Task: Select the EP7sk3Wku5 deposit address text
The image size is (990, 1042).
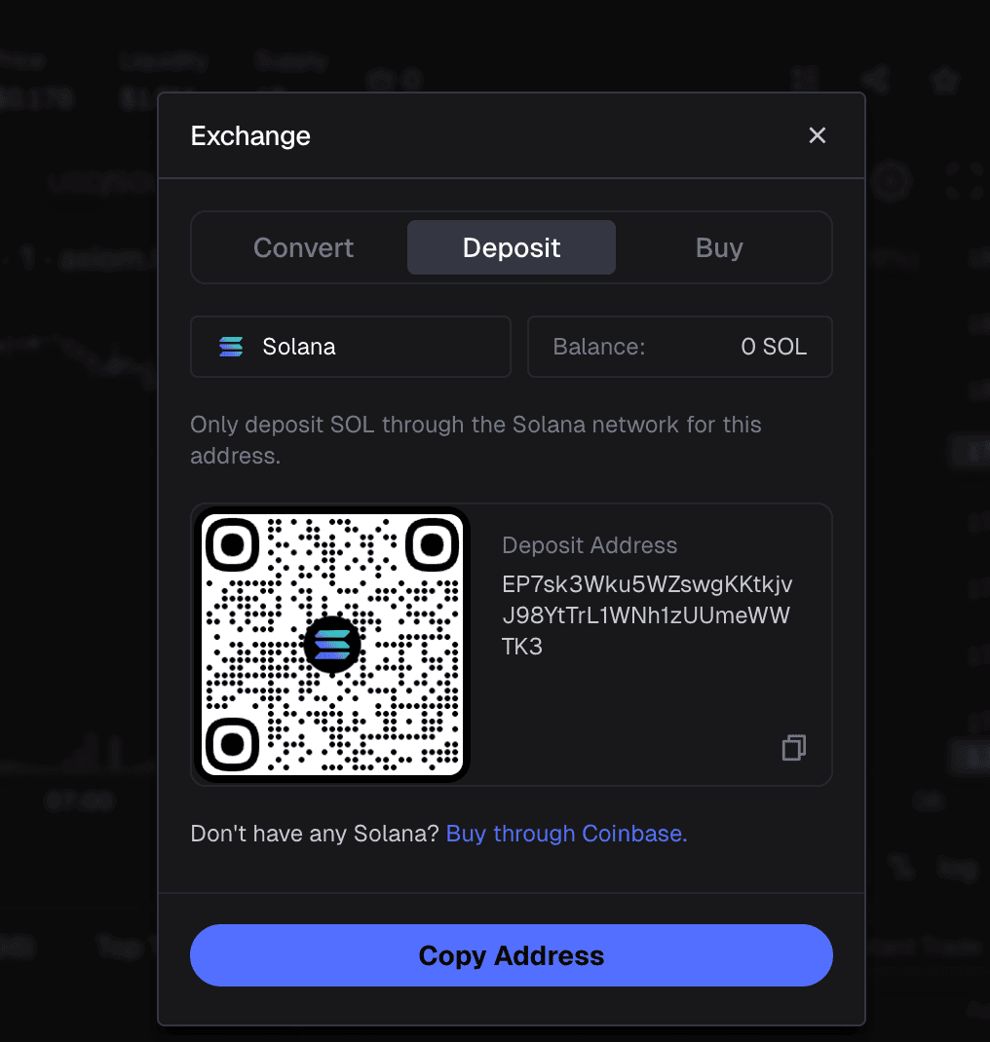Action: 647,615
